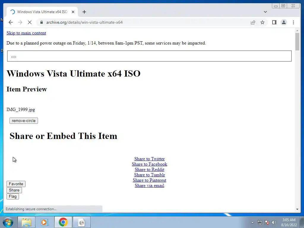
Task: Click the page scrollbar up arrow
Action: point(297,31)
